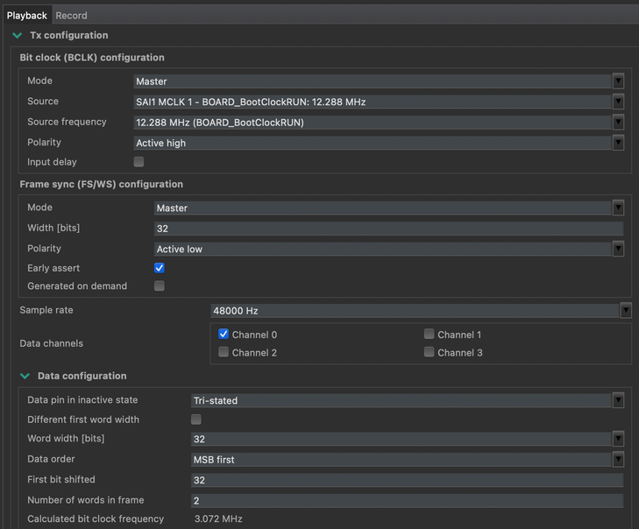Select the Playback tab
This screenshot has width=639, height=529.
coord(27,15)
